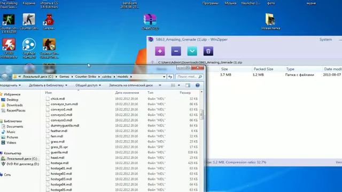The height and width of the screenshot is (192, 342).
Task: Select the chick.mdl file
Action: [x=58, y=99]
